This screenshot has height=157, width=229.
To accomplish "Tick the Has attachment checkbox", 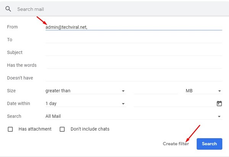I will (x=10, y=129).
